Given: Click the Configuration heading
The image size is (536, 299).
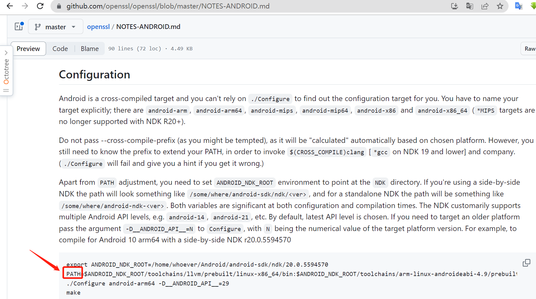Looking at the screenshot, I should [94, 75].
